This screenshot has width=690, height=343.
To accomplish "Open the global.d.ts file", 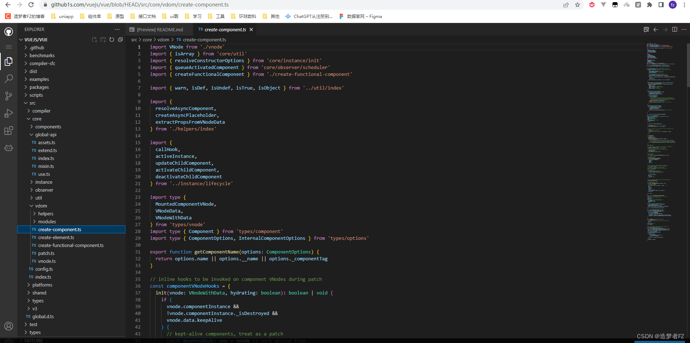I will click(x=43, y=316).
